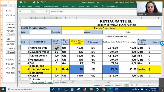The image size is (164, 92).
Task: Open the Ayuda ribbon tab
Action: click(x=96, y=6)
